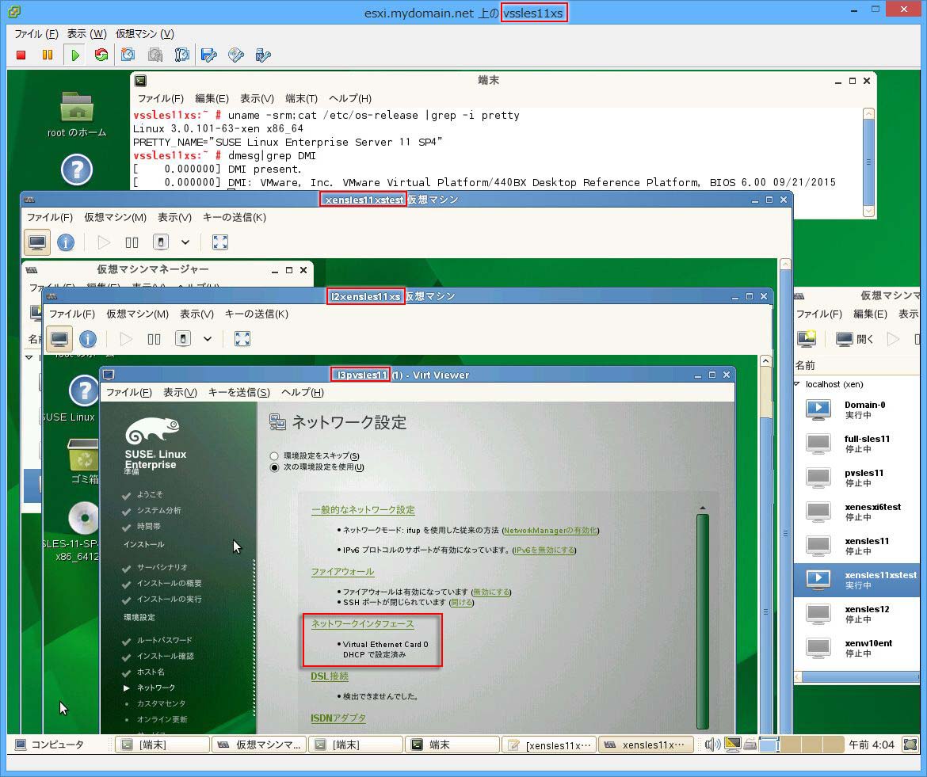Click the horizontal scrollbar under the VM list
The image size is (927, 777).
click(x=858, y=676)
